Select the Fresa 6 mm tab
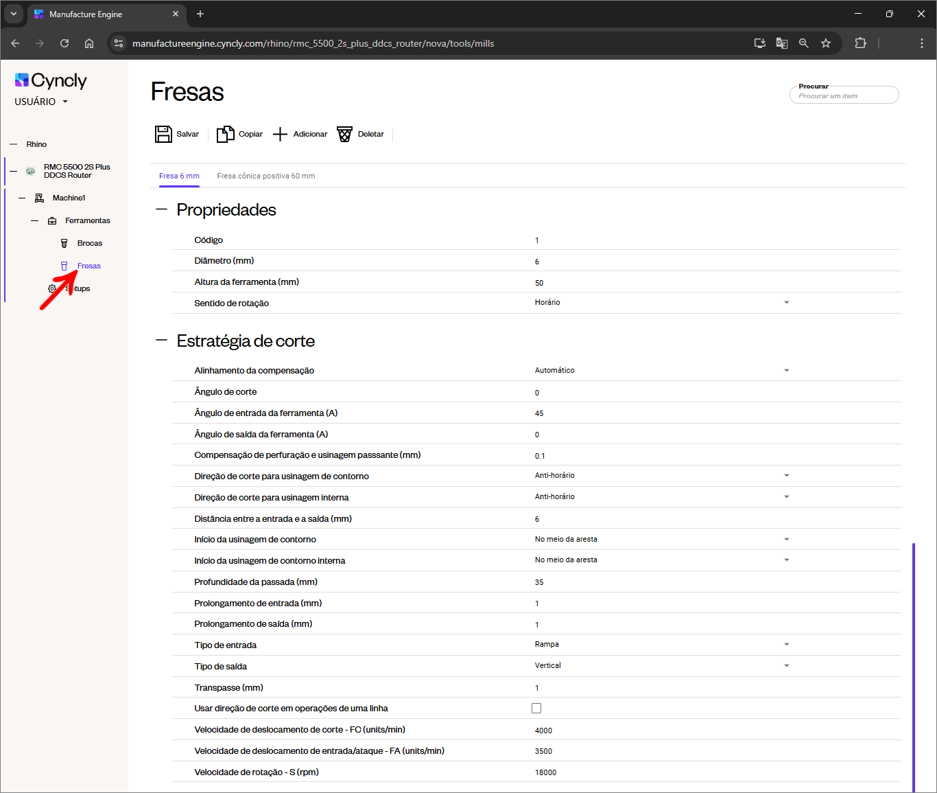Image resolution: width=937 pixels, height=793 pixels. [179, 176]
